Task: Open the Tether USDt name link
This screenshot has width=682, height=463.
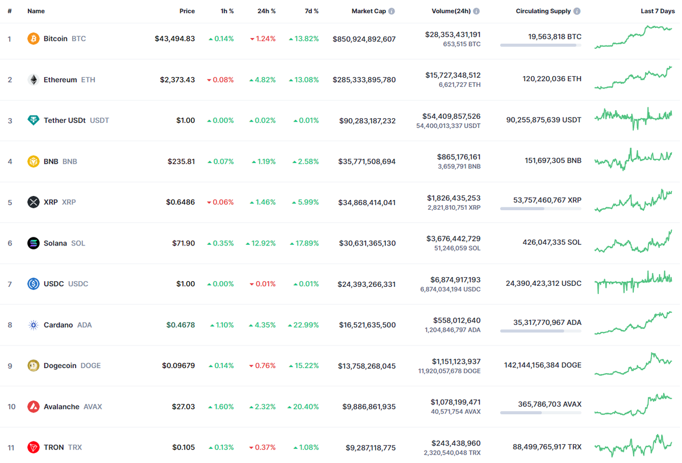Action: click(x=65, y=120)
